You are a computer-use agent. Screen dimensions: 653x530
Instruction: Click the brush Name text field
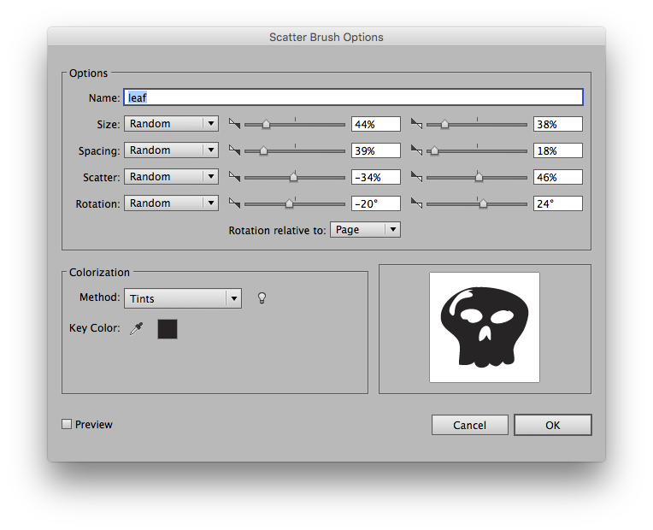point(353,97)
